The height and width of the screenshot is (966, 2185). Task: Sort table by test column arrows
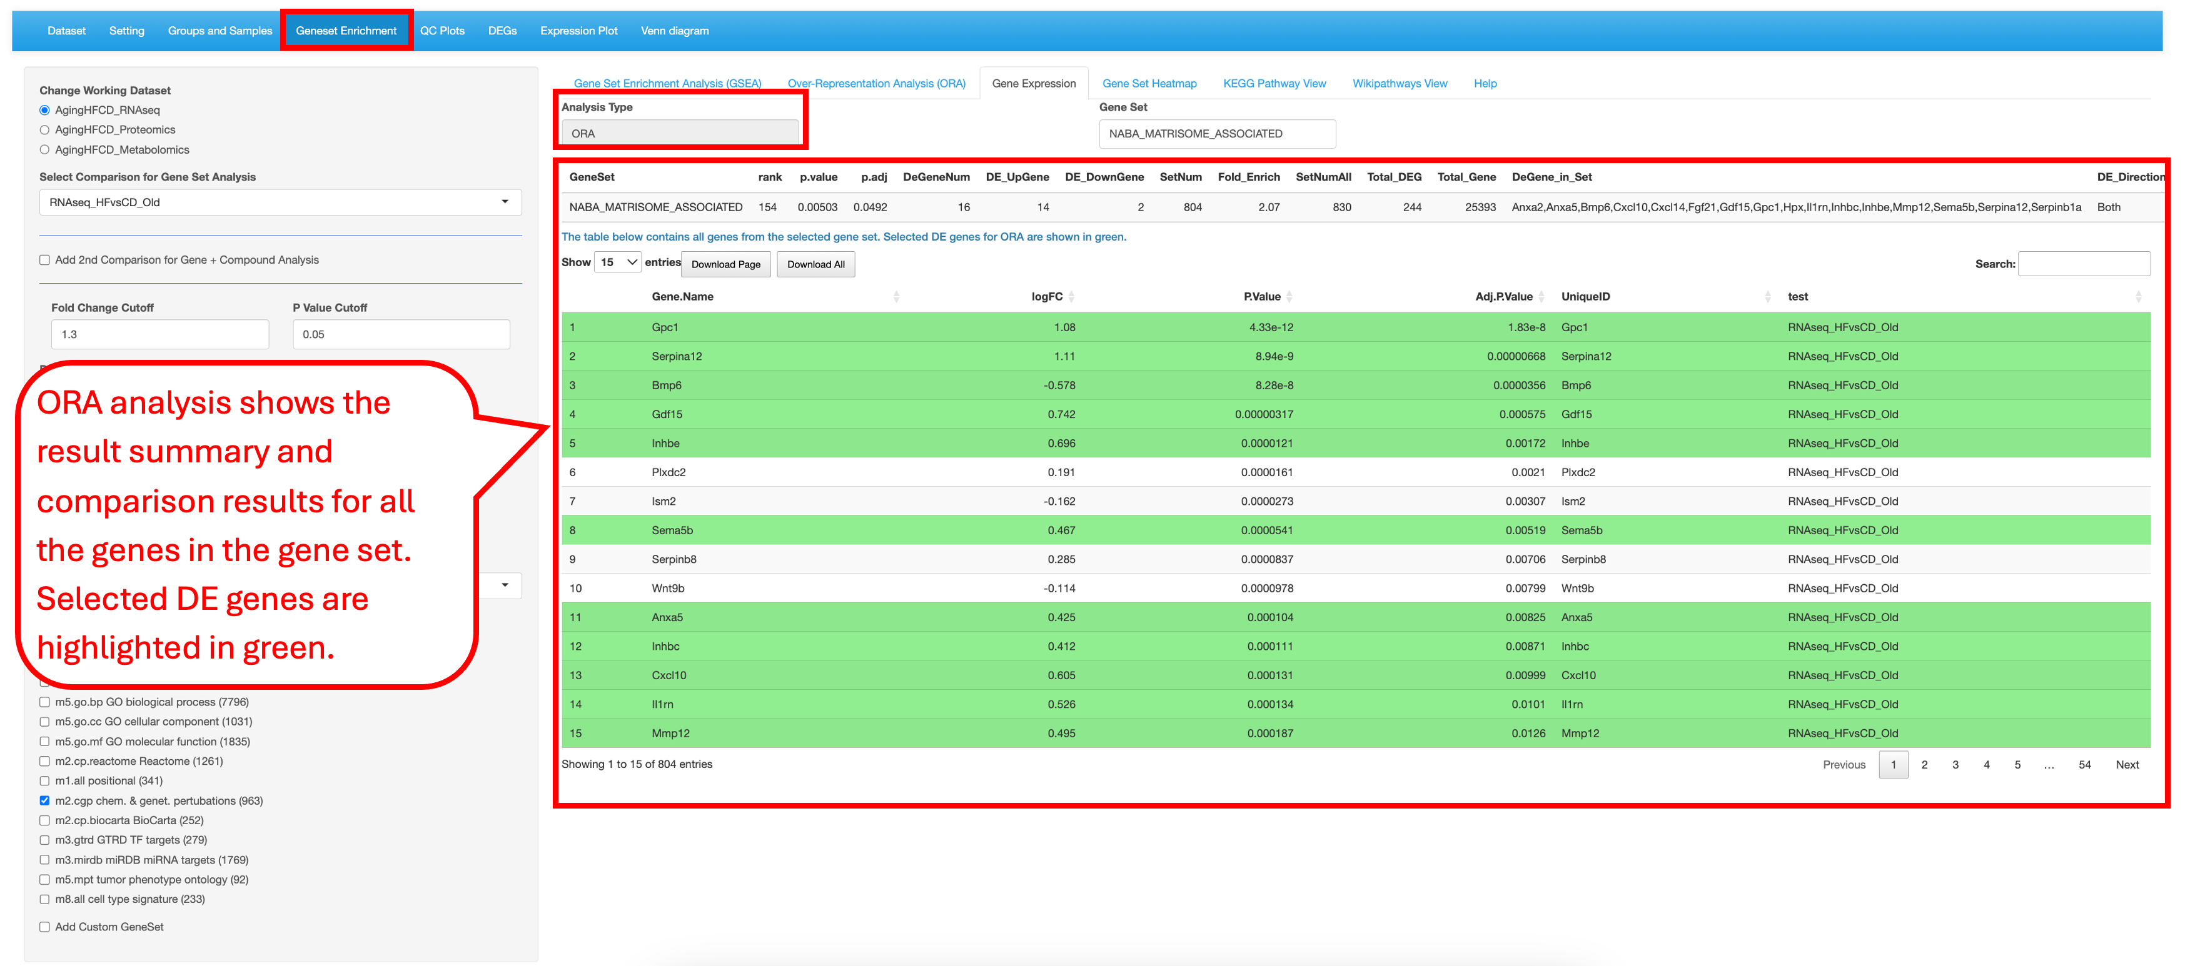pyautogui.click(x=2138, y=297)
